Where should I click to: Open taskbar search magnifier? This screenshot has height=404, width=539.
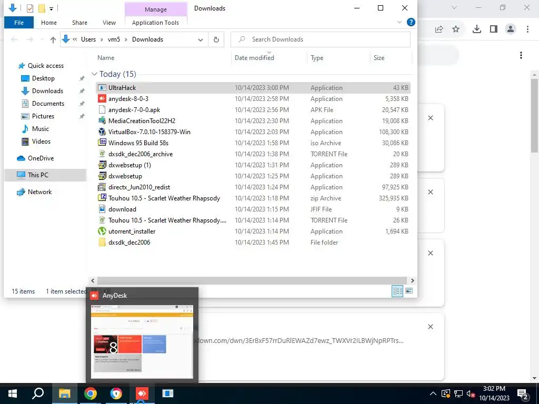38,393
